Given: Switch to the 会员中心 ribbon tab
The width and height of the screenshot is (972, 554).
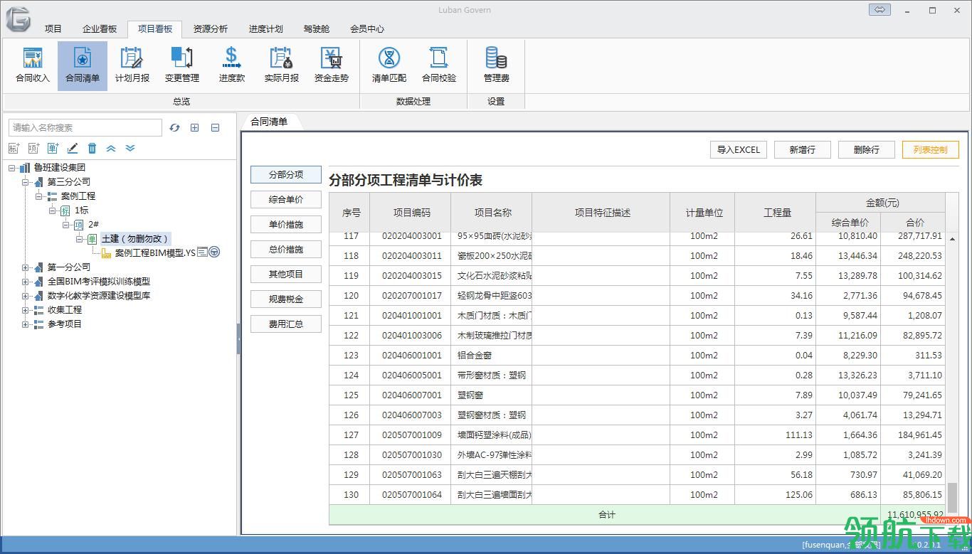Looking at the screenshot, I should click(367, 29).
